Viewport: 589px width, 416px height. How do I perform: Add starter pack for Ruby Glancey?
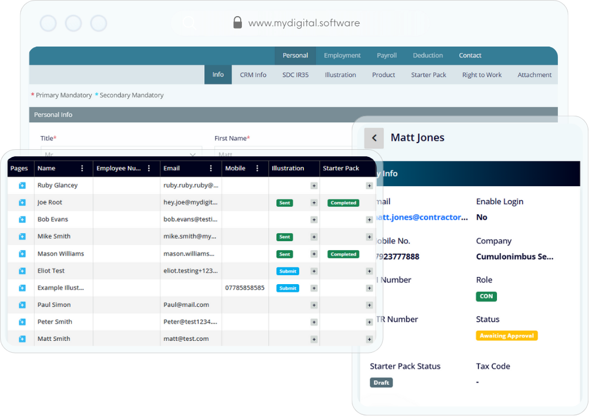click(369, 186)
